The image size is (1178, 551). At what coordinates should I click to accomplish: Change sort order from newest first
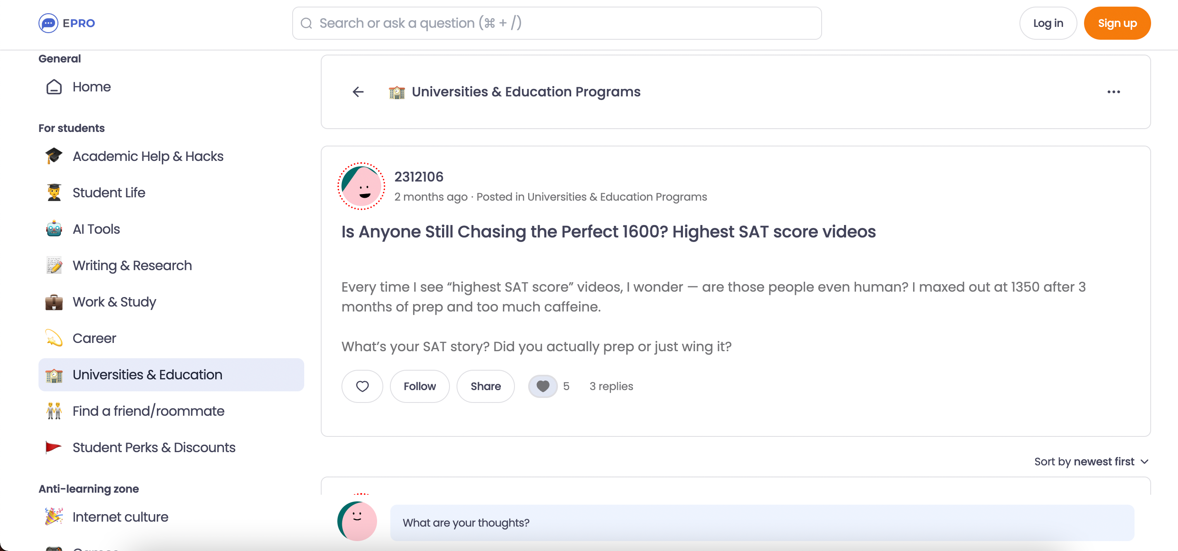[x=1091, y=462]
